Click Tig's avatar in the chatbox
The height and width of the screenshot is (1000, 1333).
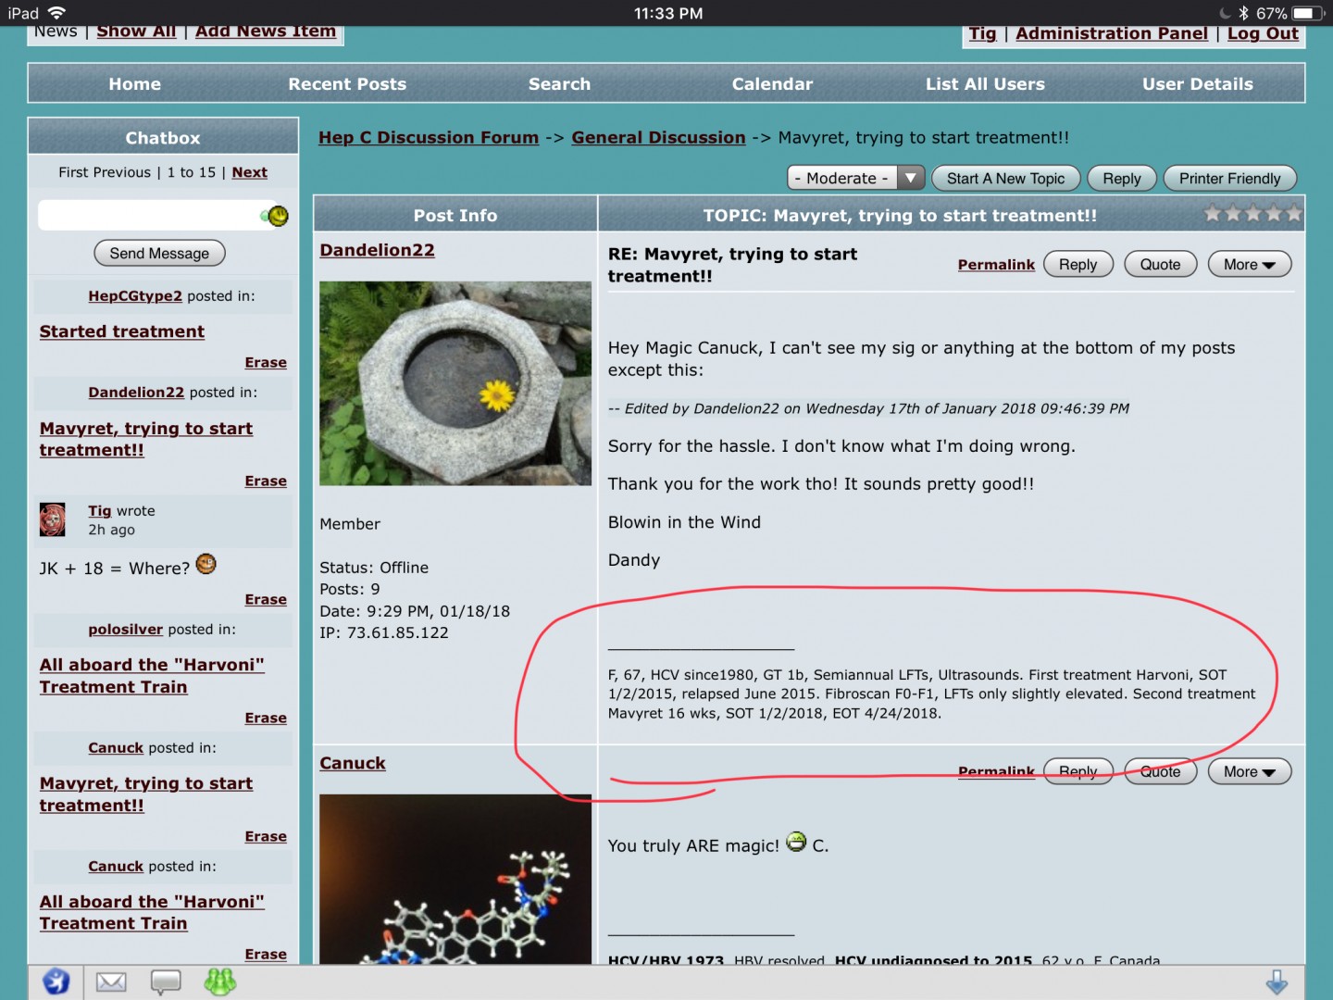click(53, 519)
